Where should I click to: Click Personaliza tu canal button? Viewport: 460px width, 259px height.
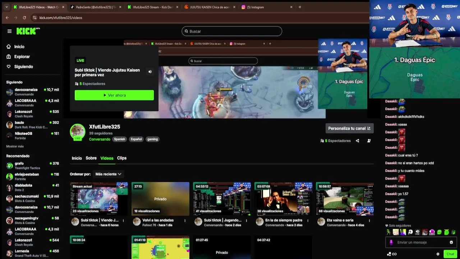(x=349, y=128)
